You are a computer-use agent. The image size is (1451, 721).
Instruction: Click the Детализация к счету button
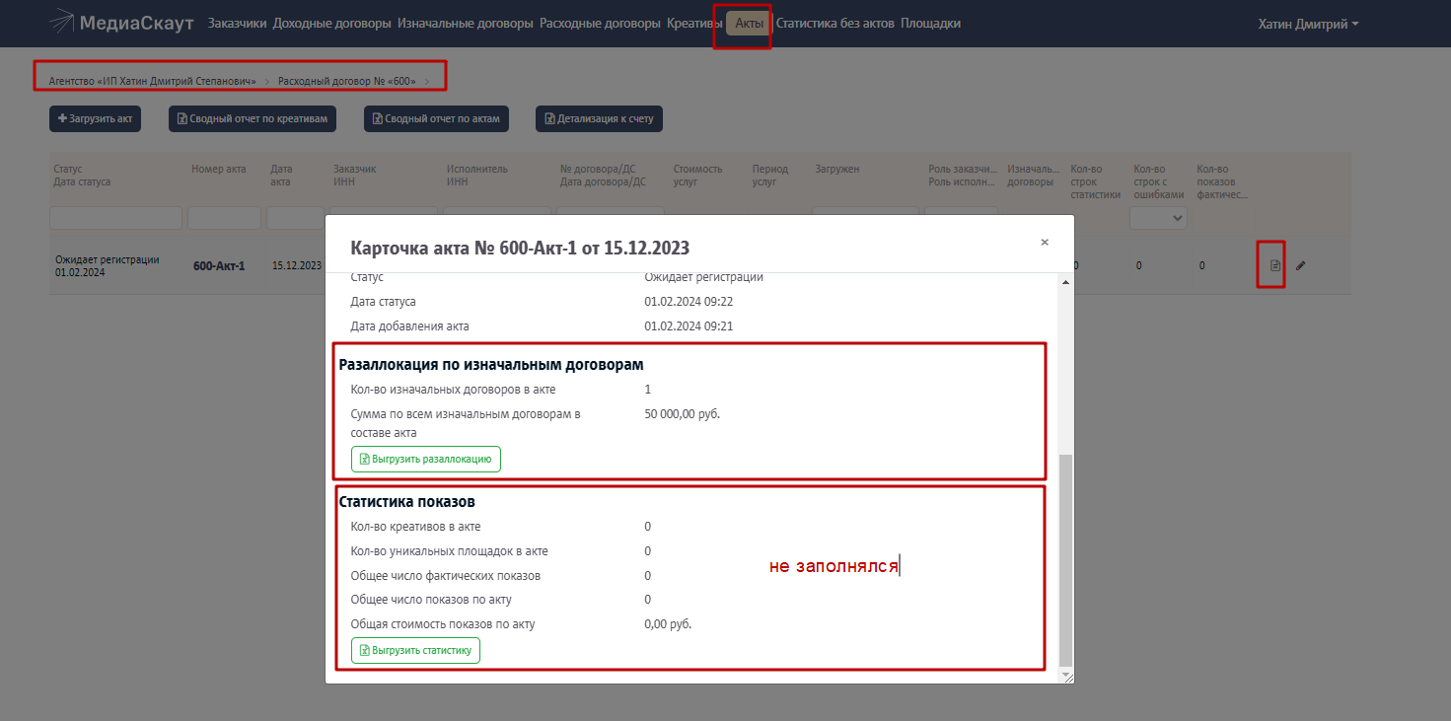coord(600,119)
